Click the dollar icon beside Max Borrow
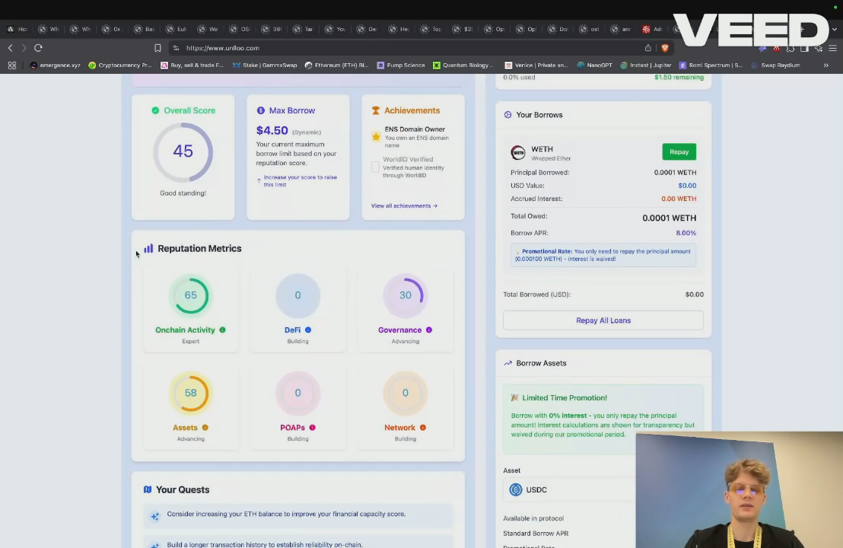This screenshot has height=548, width=843. (x=261, y=110)
